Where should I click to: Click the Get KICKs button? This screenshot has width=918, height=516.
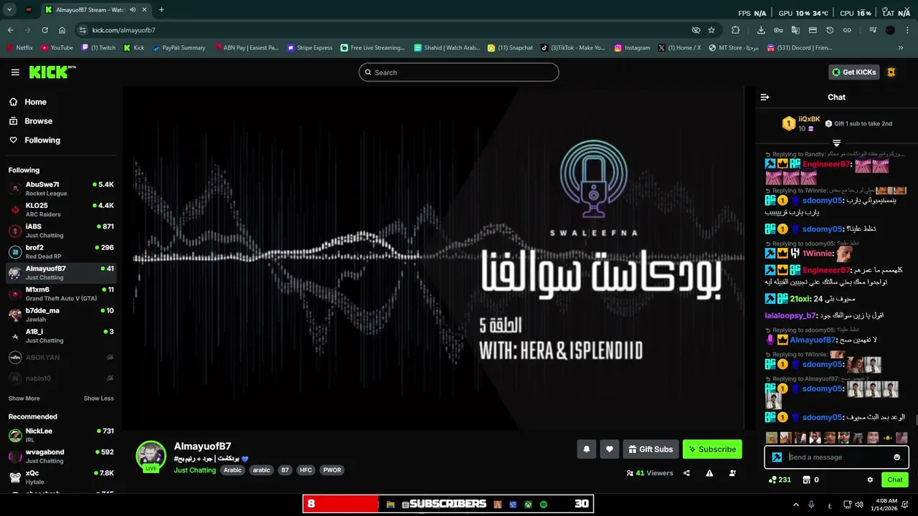click(x=854, y=72)
